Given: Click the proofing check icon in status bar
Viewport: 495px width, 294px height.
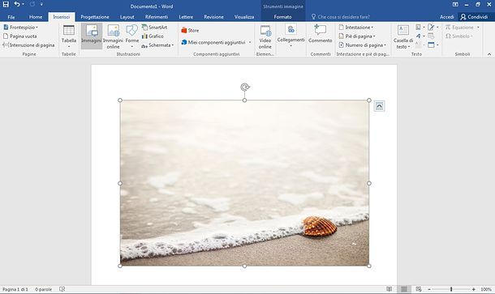Looking at the screenshot, I should (x=62, y=289).
